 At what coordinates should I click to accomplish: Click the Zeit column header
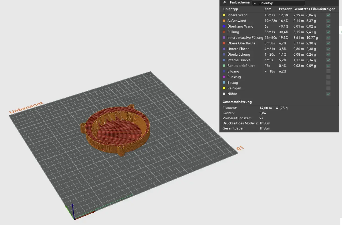click(x=268, y=9)
